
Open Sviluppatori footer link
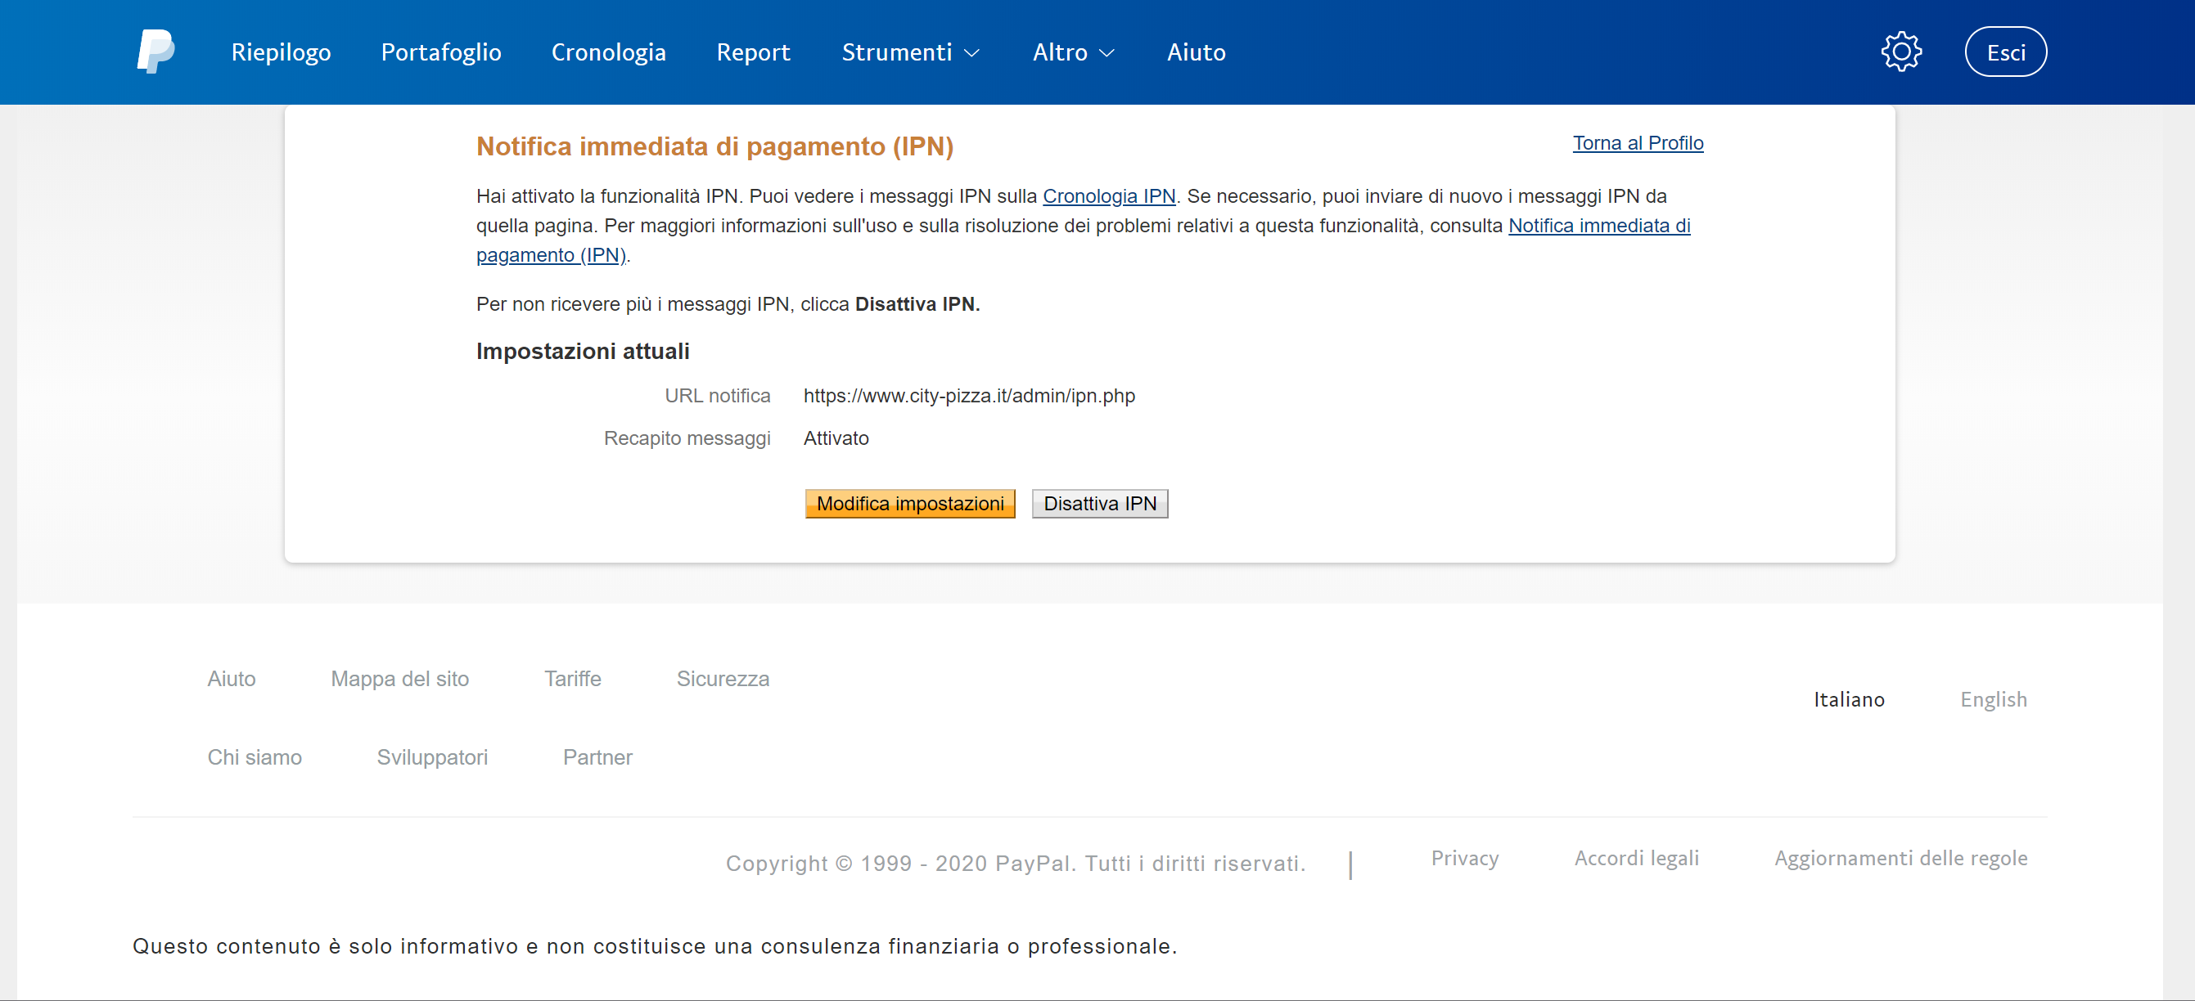click(432, 756)
